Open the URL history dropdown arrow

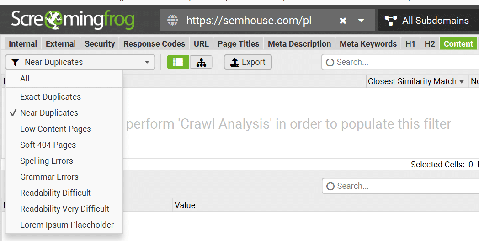(x=361, y=21)
